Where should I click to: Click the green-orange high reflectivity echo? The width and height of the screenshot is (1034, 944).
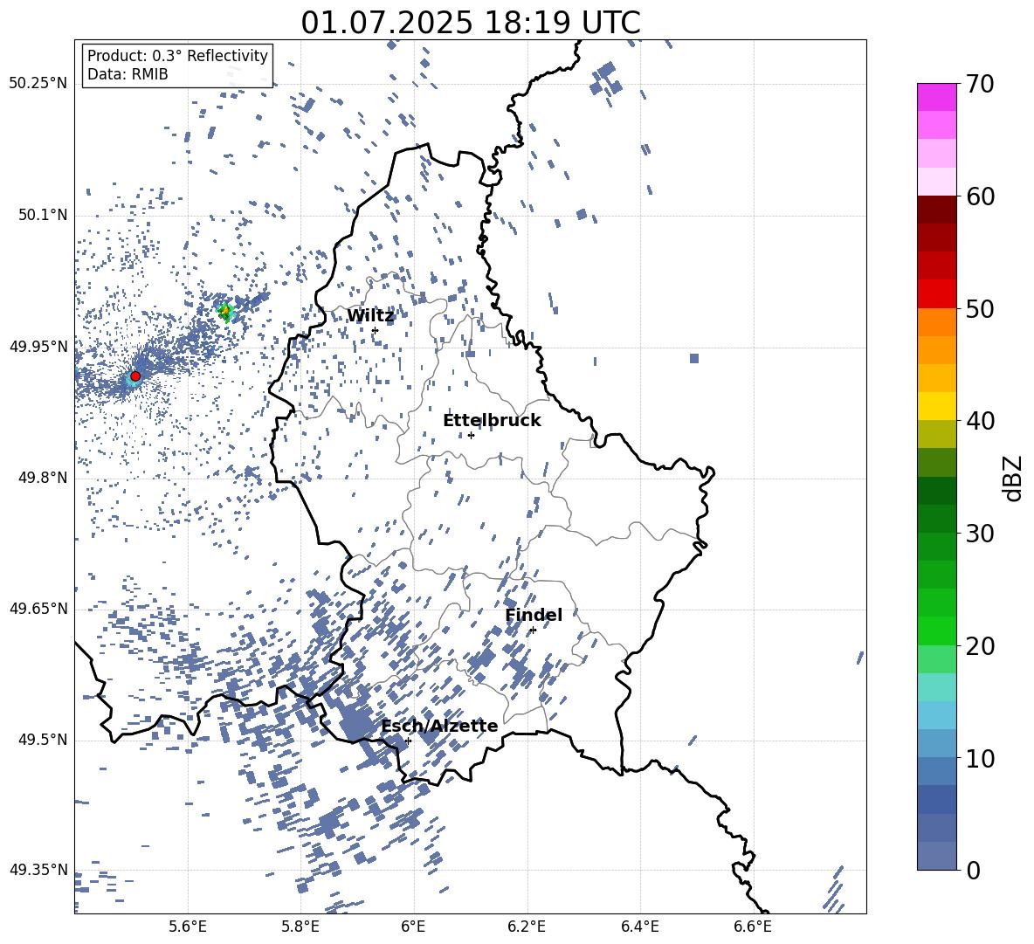(x=225, y=311)
